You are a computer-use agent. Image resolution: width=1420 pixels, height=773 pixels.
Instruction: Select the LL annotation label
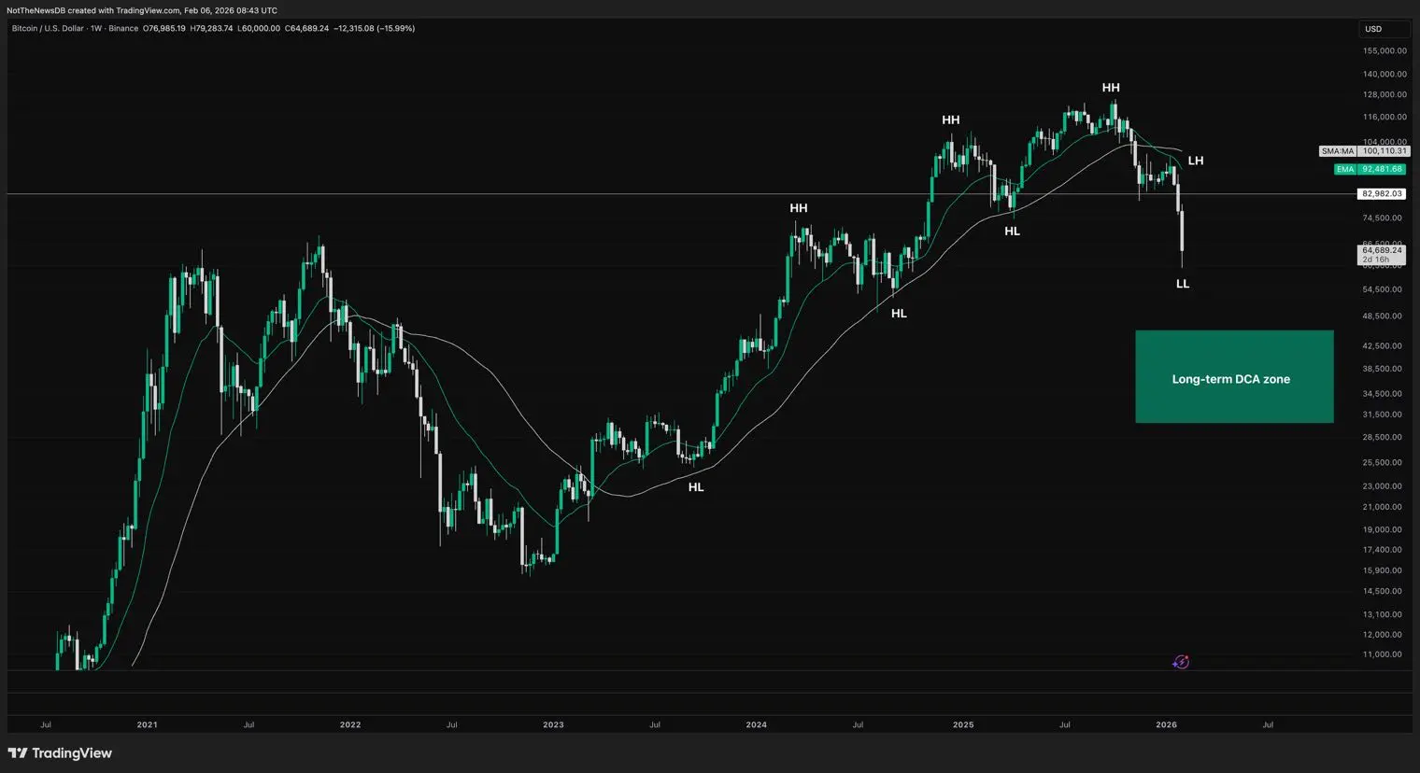(1183, 284)
